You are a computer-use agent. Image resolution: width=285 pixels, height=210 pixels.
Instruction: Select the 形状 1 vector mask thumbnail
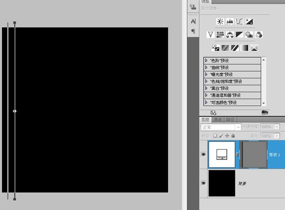point(254,155)
